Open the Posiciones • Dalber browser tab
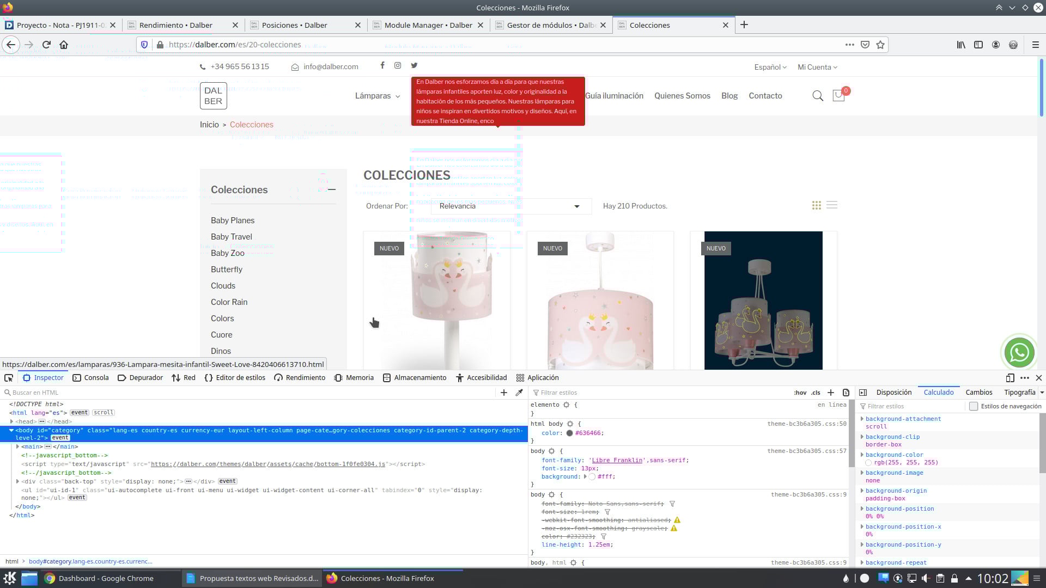The height and width of the screenshot is (588, 1046). click(294, 25)
